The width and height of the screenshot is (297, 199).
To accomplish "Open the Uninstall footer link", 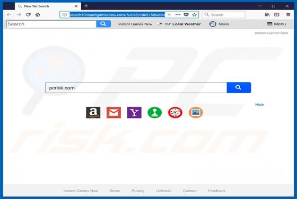I will pyautogui.click(x=164, y=191).
